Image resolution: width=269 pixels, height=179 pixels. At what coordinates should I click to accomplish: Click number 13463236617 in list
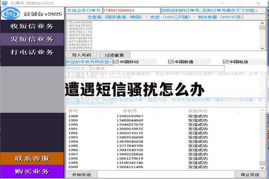point(79,45)
